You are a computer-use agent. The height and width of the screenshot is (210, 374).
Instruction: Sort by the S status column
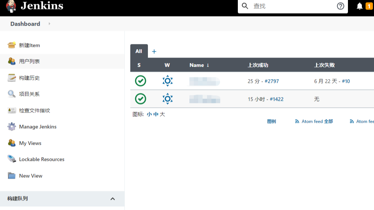coord(139,65)
